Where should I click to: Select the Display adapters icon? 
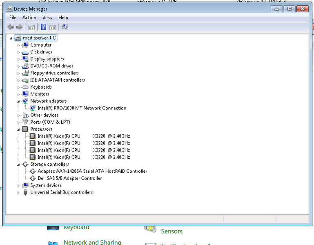click(x=25, y=59)
